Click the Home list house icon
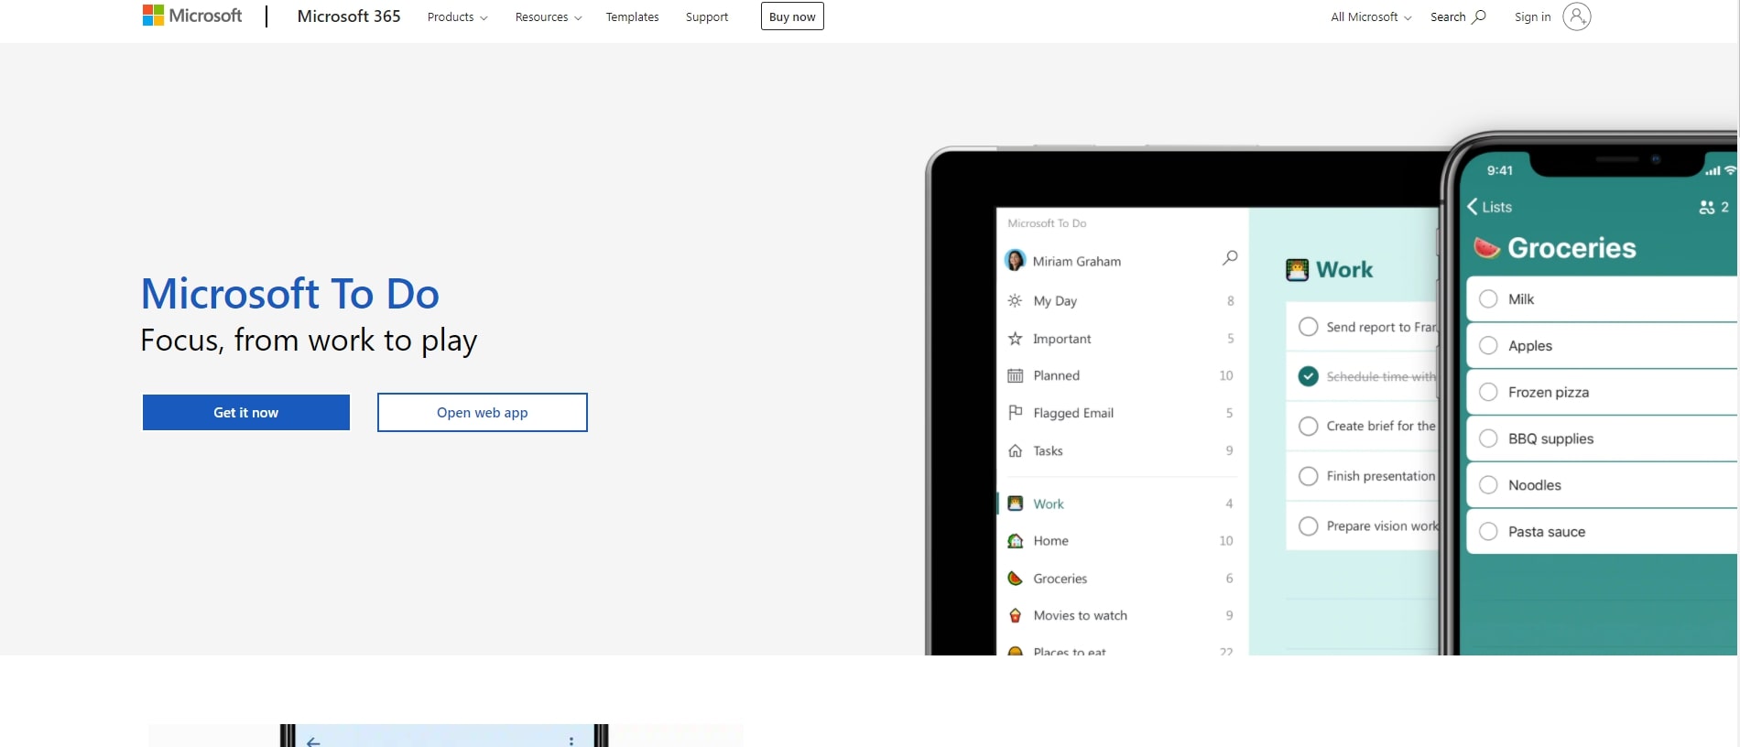The width and height of the screenshot is (1740, 747). [x=1015, y=541]
